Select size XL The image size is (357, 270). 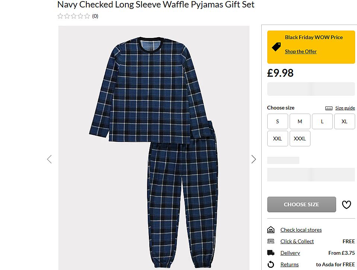pos(344,121)
